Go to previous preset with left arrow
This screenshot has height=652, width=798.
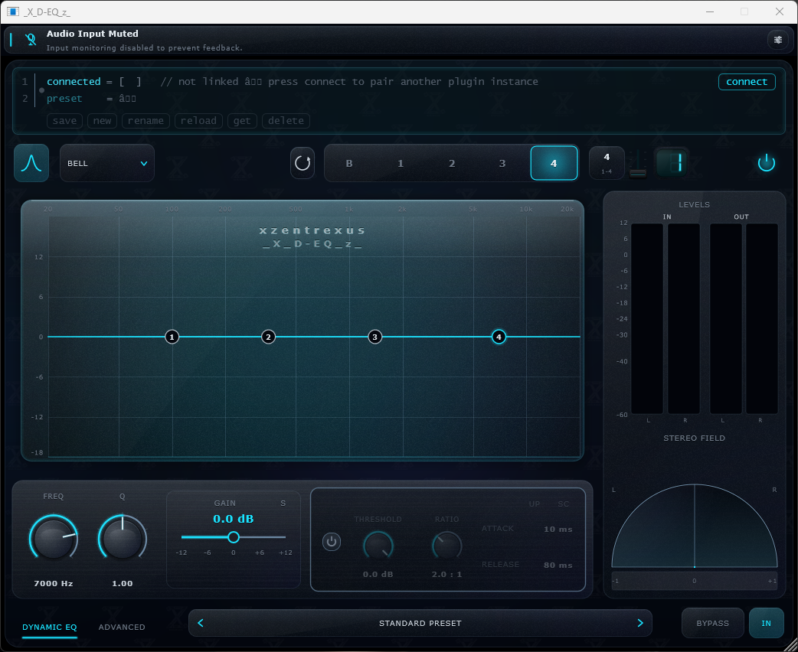tap(201, 623)
